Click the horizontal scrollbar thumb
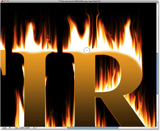 pos(93,128)
